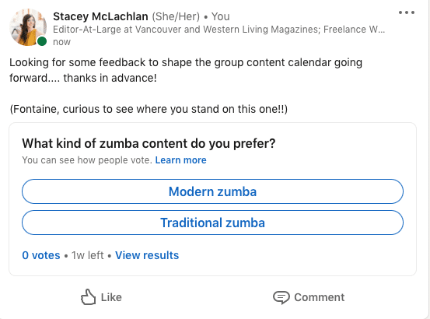Image resolution: width=430 pixels, height=319 pixels.
Task: Click the (She/Her) pronoun label
Action: point(176,16)
